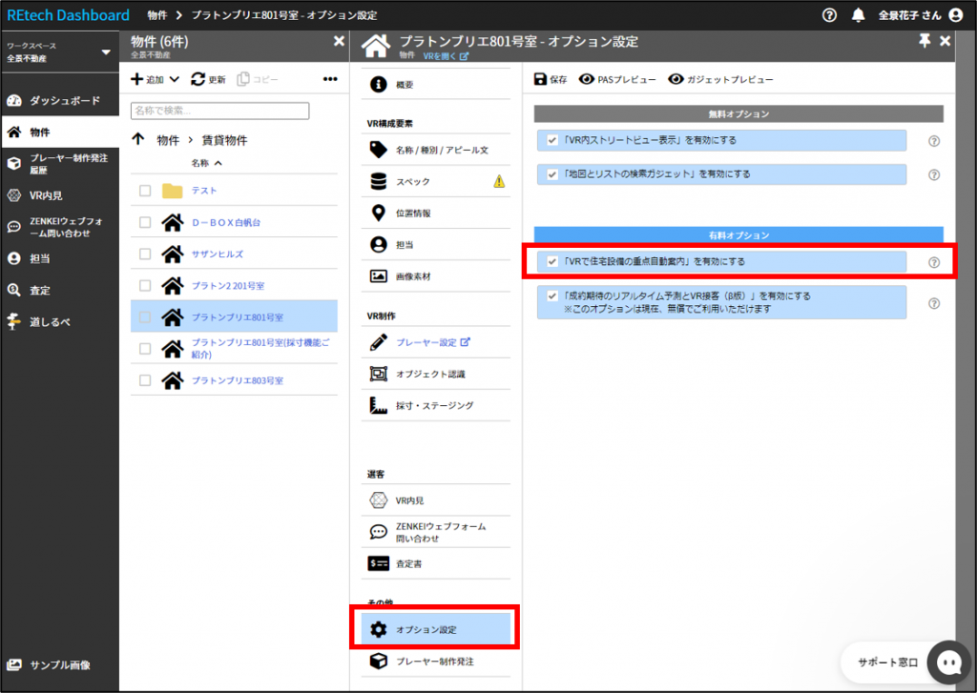Show help for 成約期待のリアルタイム予測 option

[934, 304]
